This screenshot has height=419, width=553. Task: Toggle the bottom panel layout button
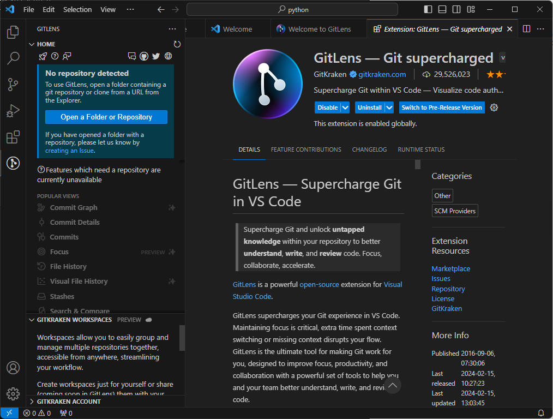coord(442,9)
